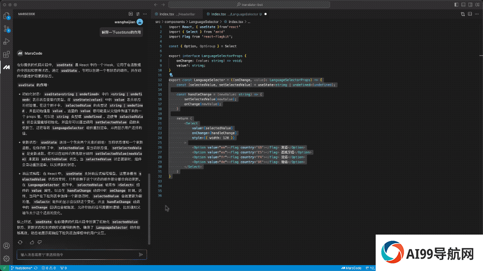Image resolution: width=483 pixels, height=271 pixels.
Task: Click the src breadcrumb
Action: [158, 22]
